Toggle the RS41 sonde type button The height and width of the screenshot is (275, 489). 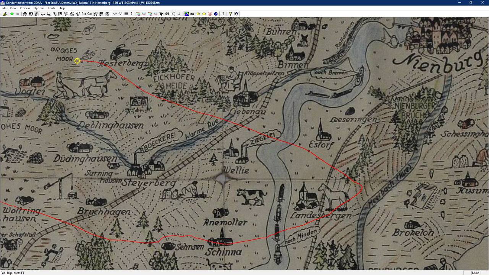pyautogui.click(x=37, y=14)
